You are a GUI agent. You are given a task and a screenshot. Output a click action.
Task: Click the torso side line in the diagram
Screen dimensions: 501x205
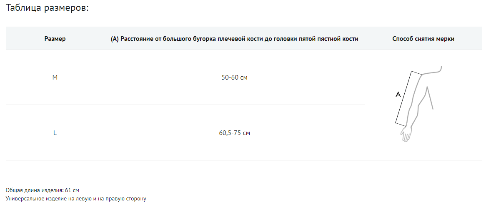tap(430, 98)
